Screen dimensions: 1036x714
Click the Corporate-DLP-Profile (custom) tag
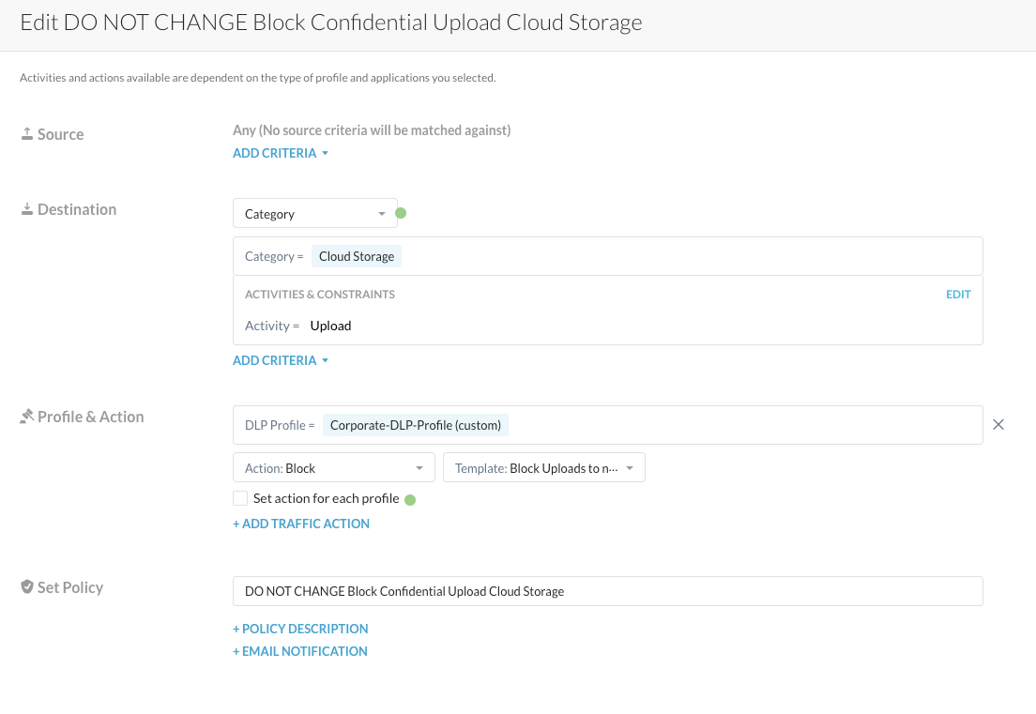click(x=415, y=425)
